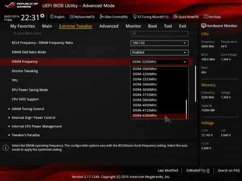
Task: Open Quick Note pencil icon
Action: (x=175, y=16)
